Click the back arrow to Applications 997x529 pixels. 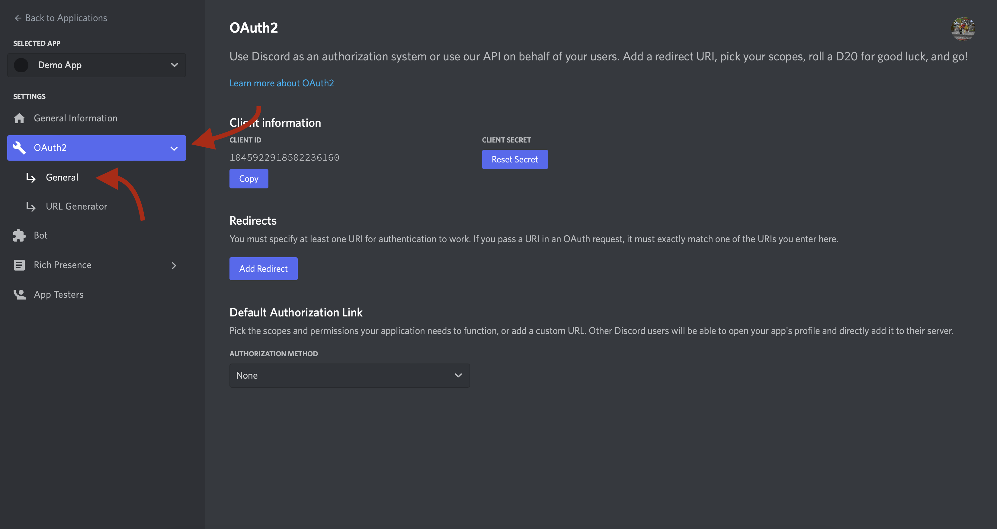[x=18, y=18]
